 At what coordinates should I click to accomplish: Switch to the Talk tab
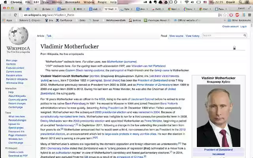49,36
